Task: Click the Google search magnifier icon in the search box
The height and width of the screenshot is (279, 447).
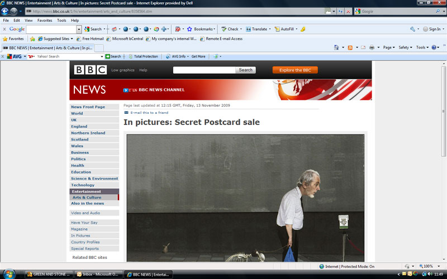Action: coord(438,11)
